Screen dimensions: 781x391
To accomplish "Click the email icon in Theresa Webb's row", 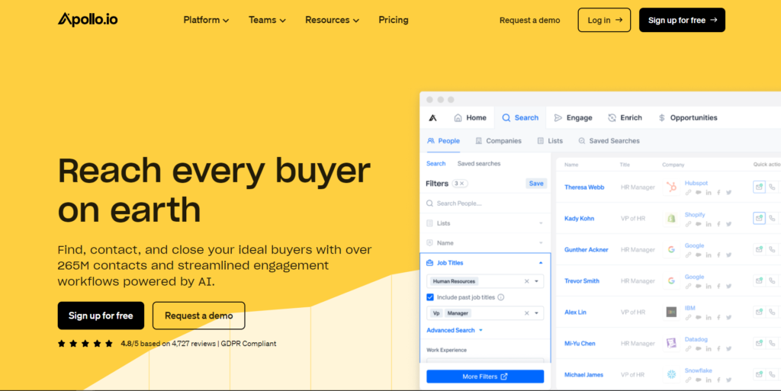I will 759,187.
